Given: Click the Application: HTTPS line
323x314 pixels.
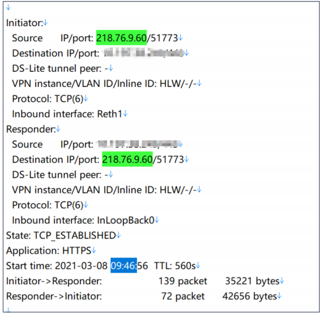Looking at the screenshot, I should tap(49, 251).
